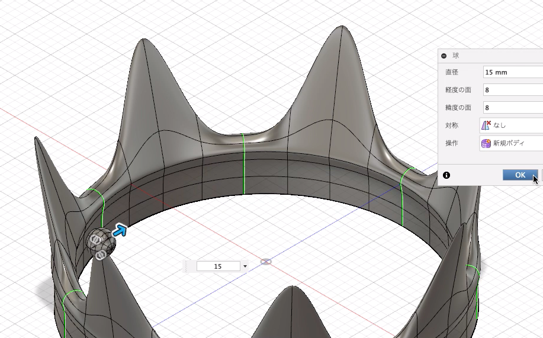This screenshot has height=338, width=543.
Task: Click the info icon in dialog footer
Action: (446, 175)
